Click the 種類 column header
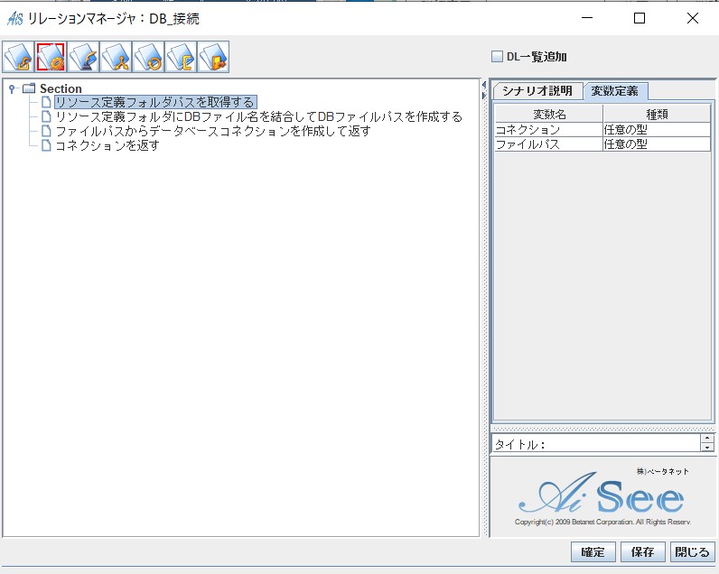This screenshot has height=574, width=719. (x=657, y=114)
